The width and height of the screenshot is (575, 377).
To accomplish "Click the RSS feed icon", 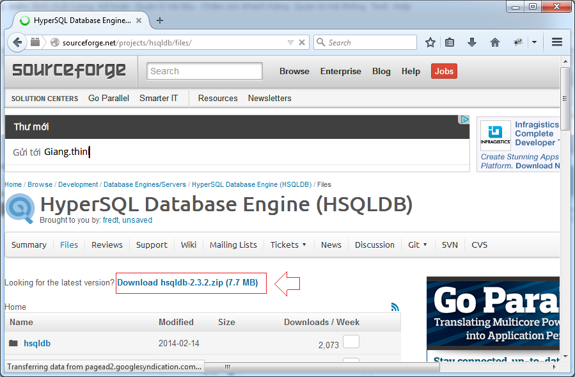I will pyautogui.click(x=395, y=307).
